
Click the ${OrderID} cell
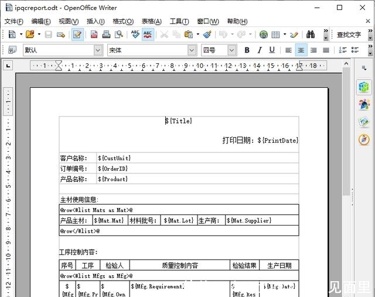197,169
